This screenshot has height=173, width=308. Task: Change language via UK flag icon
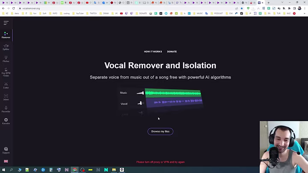pyautogui.click(x=6, y=161)
